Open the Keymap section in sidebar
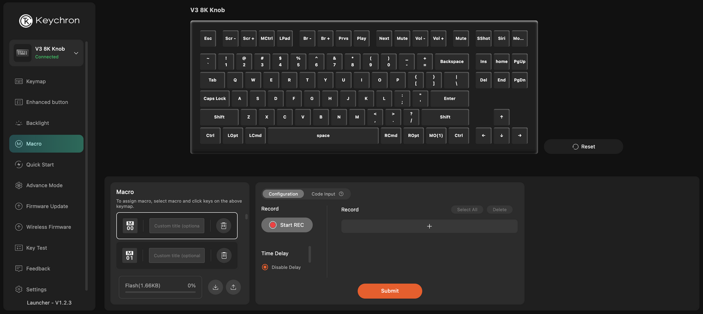 [36, 81]
